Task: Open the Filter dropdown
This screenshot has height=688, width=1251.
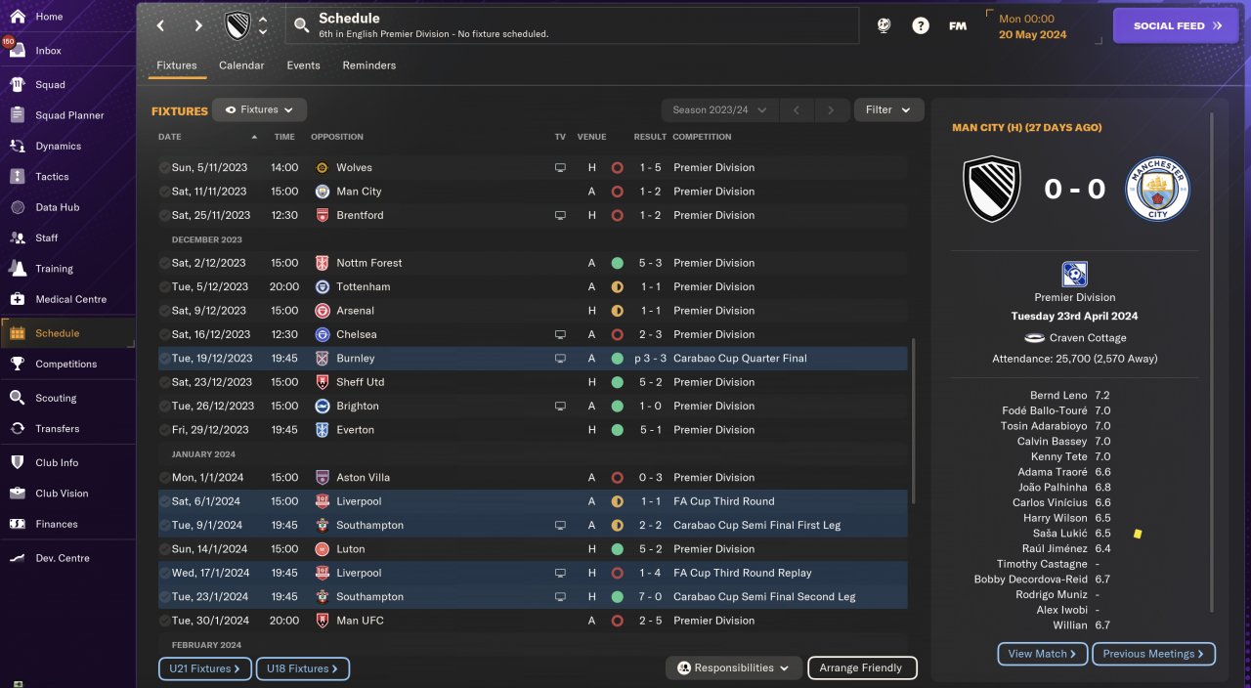Action: (888, 110)
